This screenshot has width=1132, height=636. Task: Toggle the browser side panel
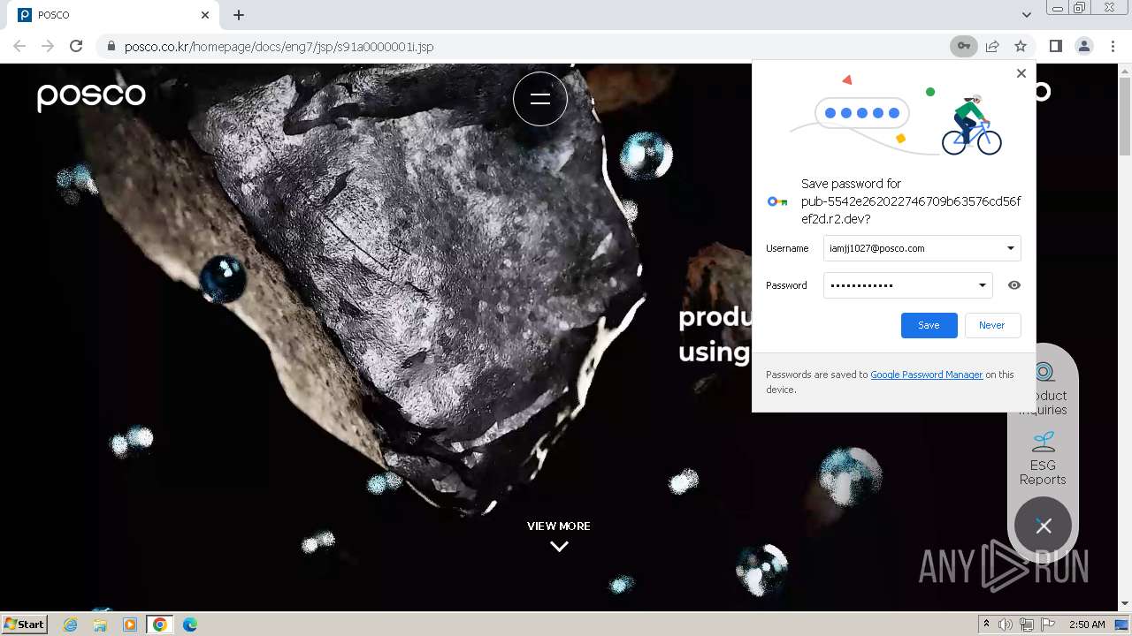(1055, 46)
